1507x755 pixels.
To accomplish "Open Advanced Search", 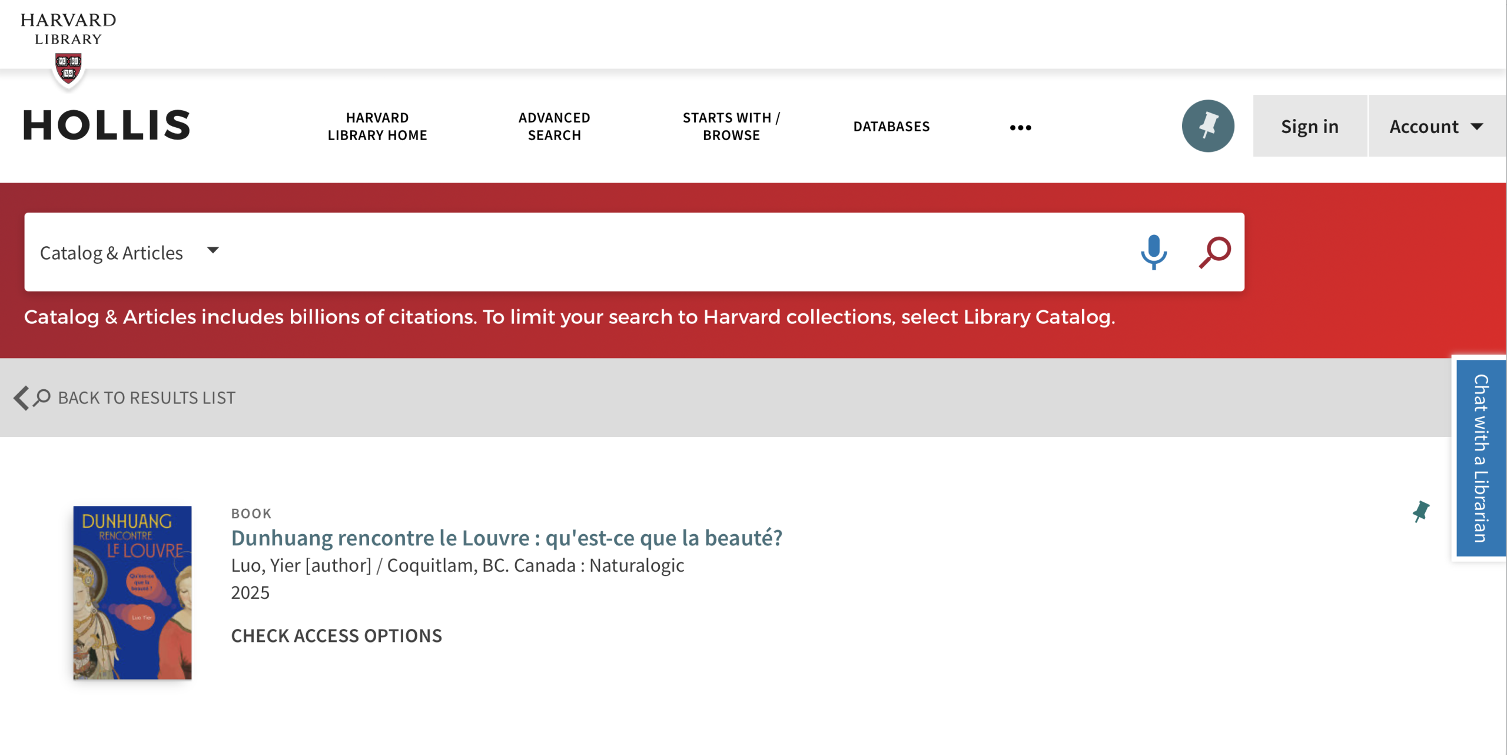I will click(x=554, y=126).
